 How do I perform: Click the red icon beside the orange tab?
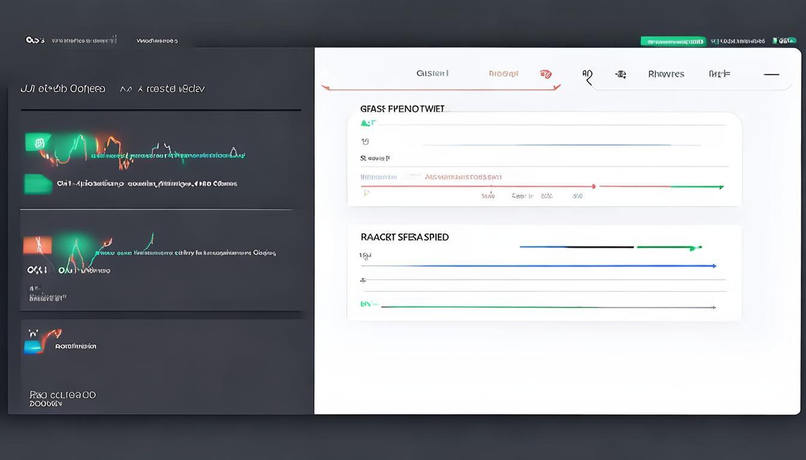pos(546,74)
